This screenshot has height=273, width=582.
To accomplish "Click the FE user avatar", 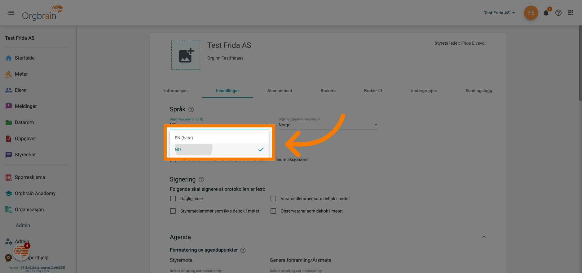I will click(531, 13).
